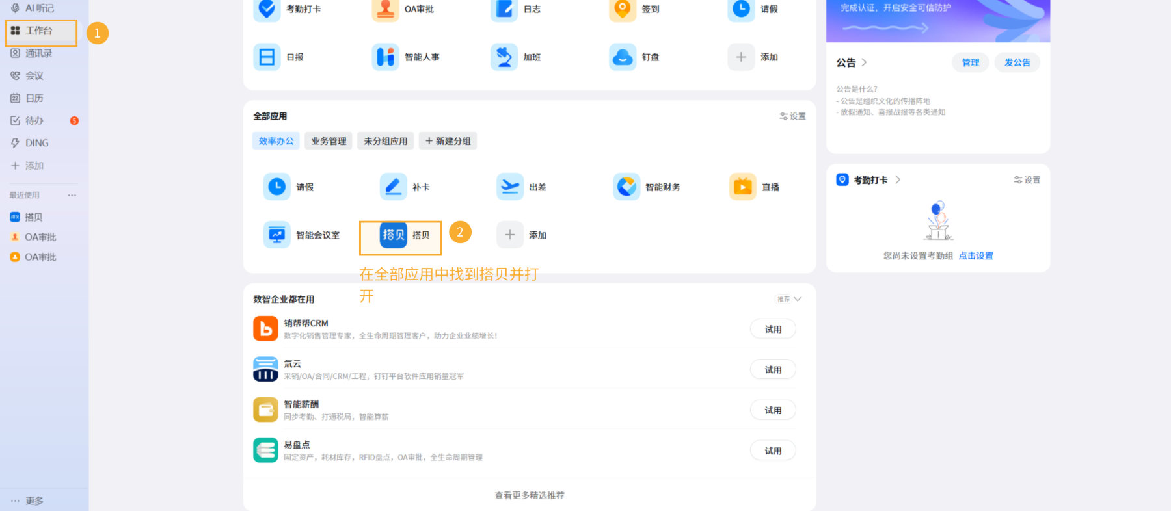Image resolution: width=1171 pixels, height=511 pixels.
Task: Open 通讯录 in the sidebar
Action: (31, 53)
